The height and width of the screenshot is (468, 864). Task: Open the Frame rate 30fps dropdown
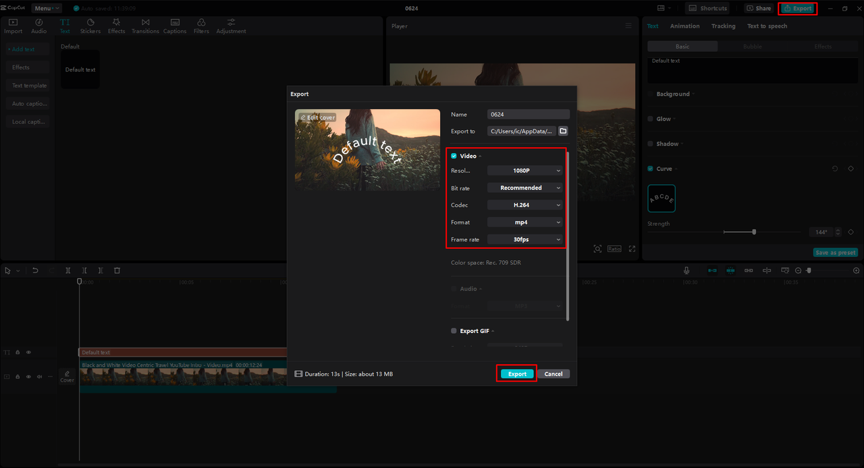525,239
